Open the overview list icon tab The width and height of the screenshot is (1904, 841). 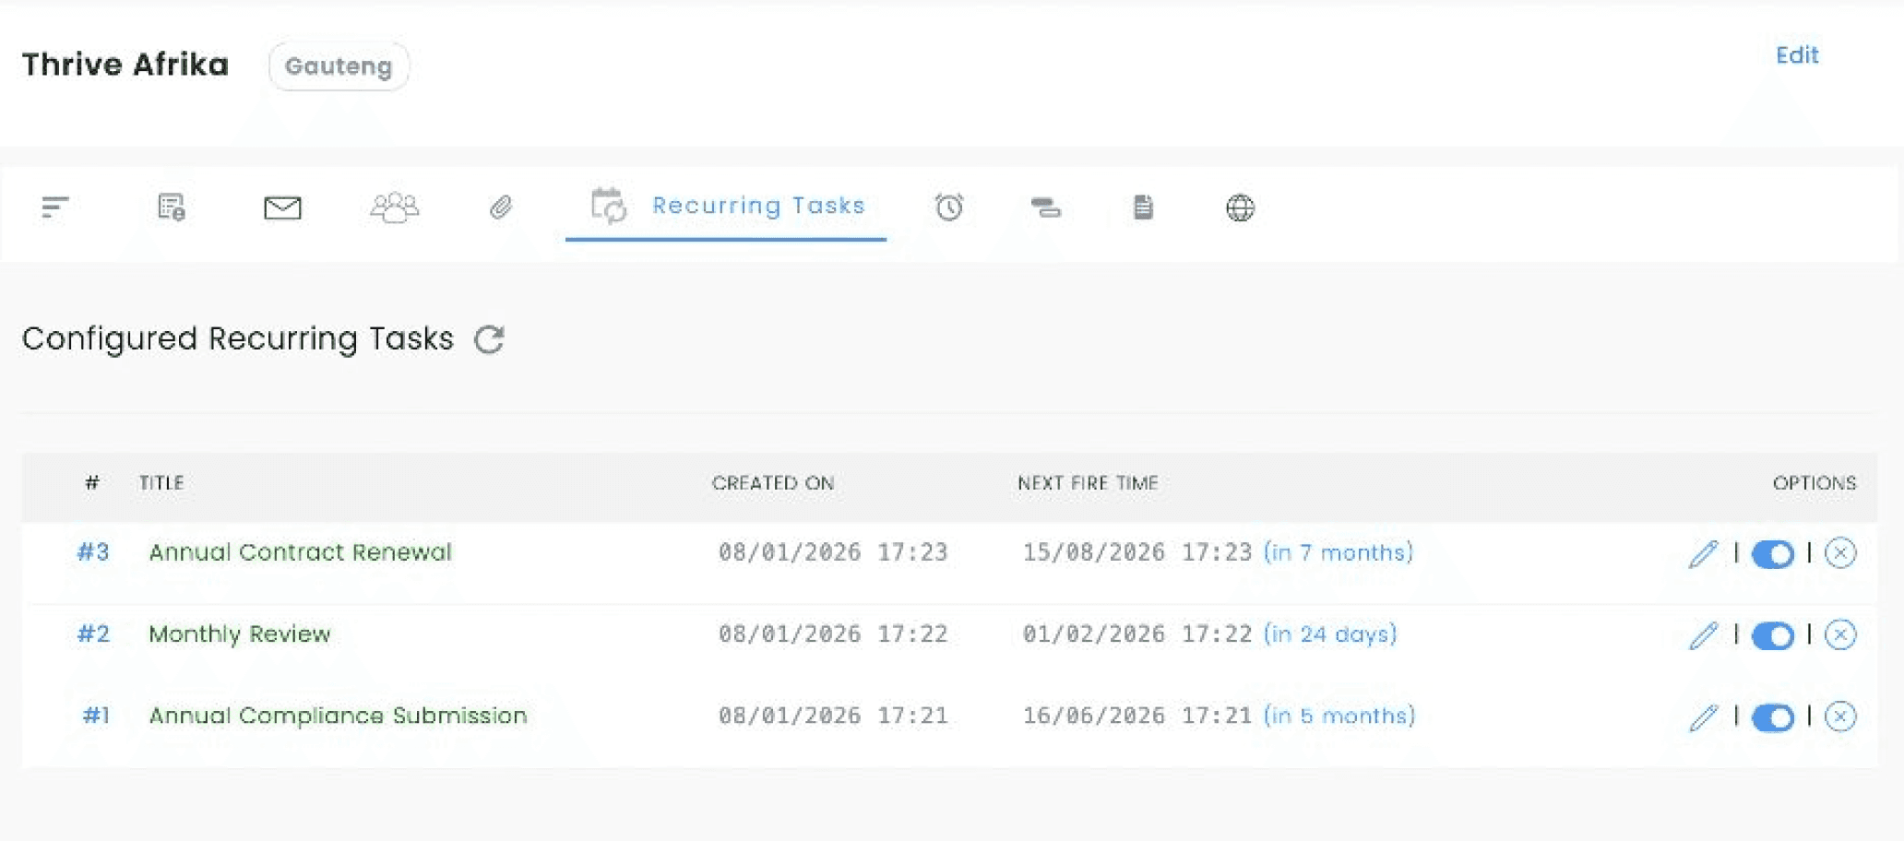pos(55,207)
